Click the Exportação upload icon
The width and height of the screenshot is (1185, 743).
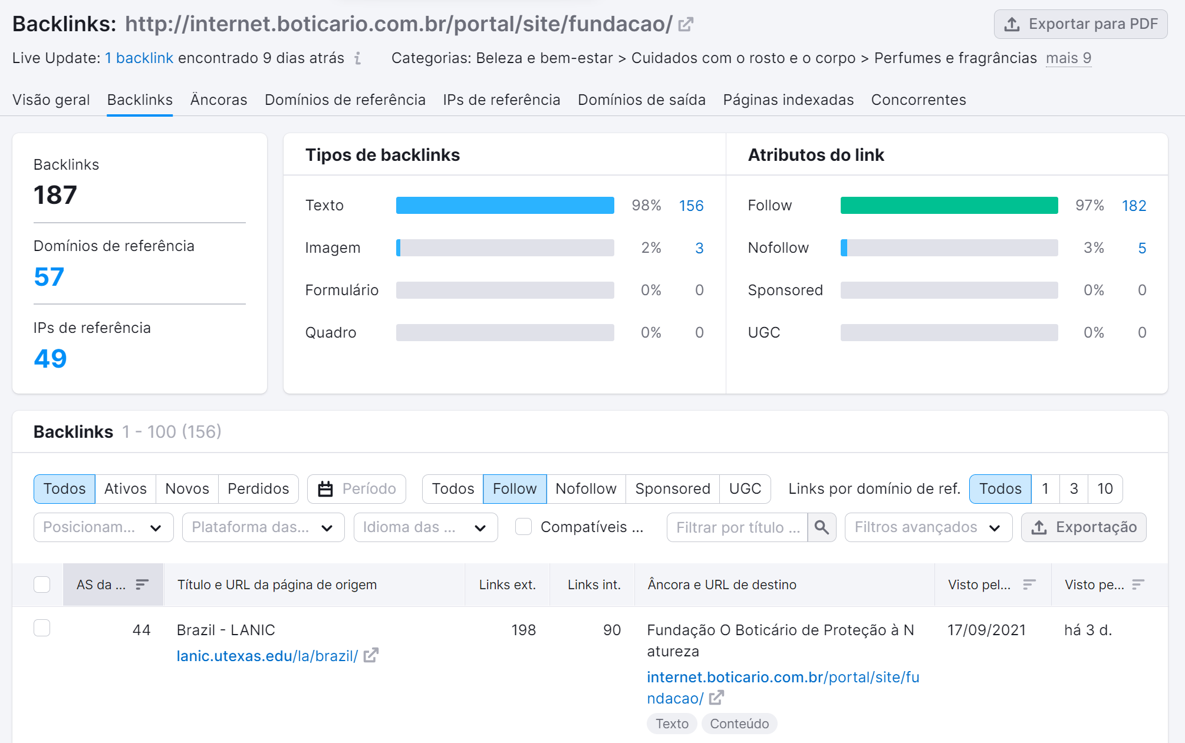point(1039,527)
